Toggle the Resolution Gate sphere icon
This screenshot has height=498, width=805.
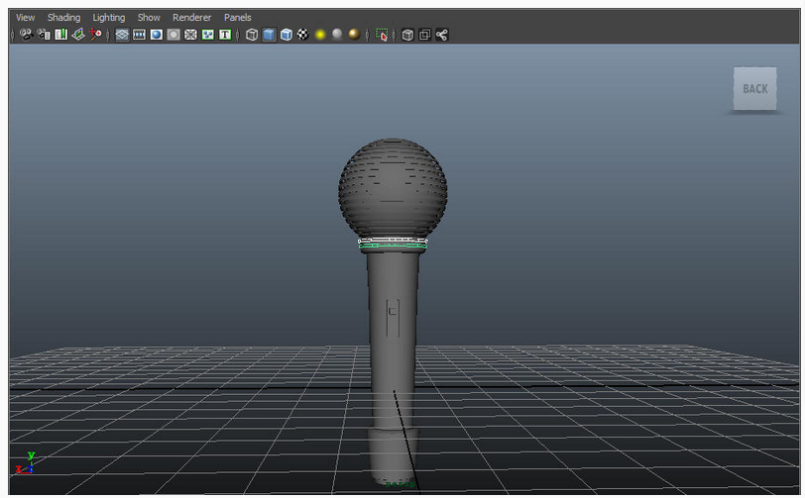coord(157,35)
